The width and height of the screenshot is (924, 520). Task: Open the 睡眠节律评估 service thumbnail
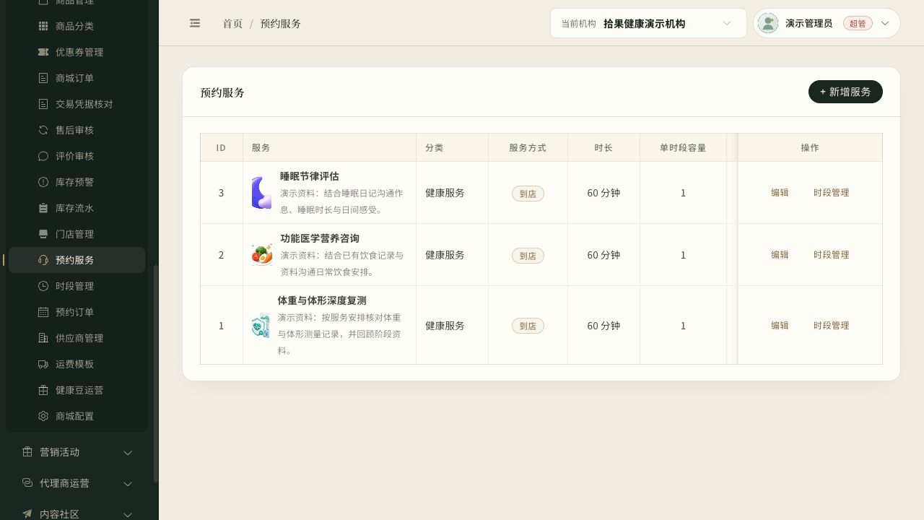pos(261,193)
